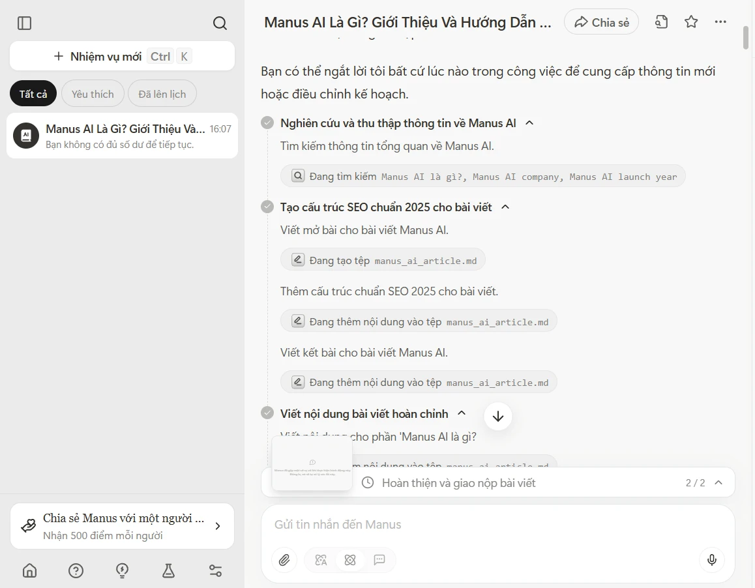Open the Đang tìm kiếm Manus AI là gì chip
Image resolution: width=755 pixels, height=588 pixels.
point(483,176)
